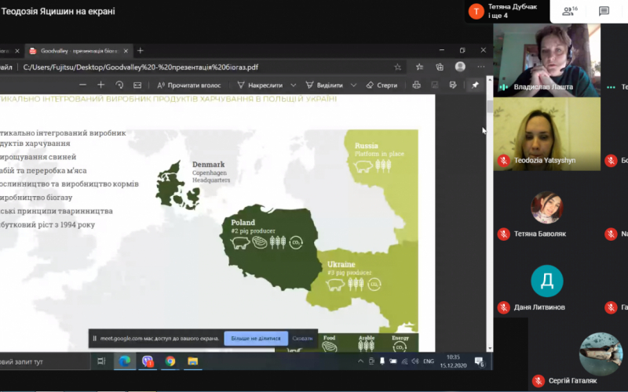Open Edge Collections icon
Viewport: 628px width, 392px height.
[x=440, y=67]
